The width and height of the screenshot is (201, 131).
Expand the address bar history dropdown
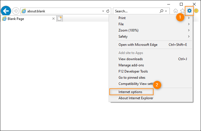coord(103,11)
